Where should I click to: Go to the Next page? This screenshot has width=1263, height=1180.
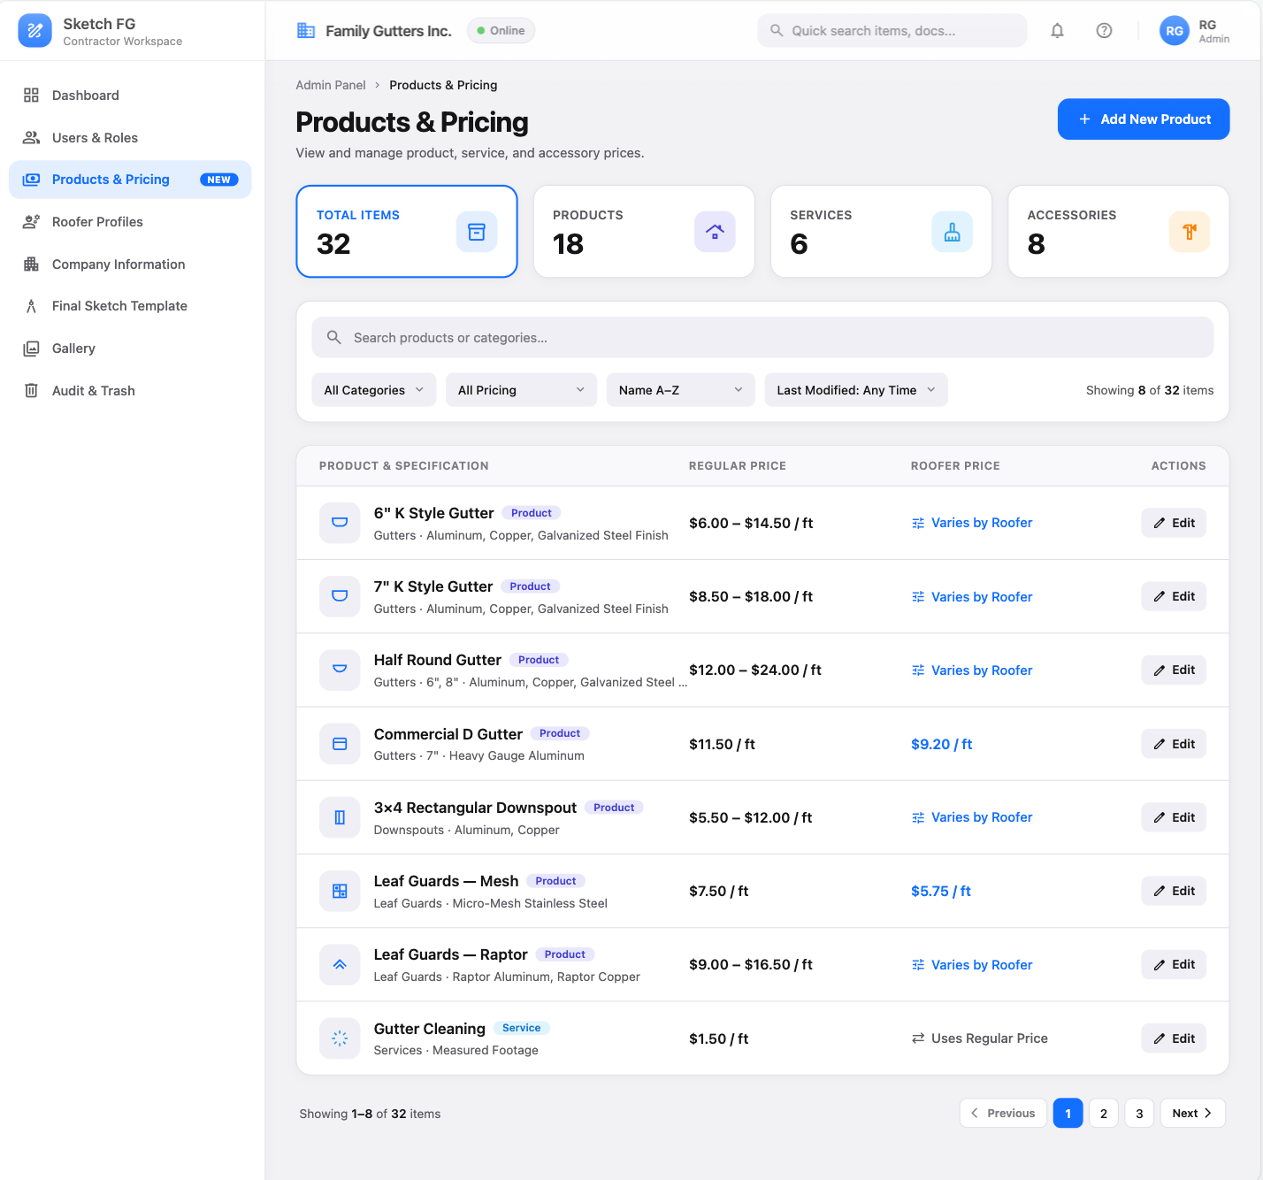click(1192, 1113)
